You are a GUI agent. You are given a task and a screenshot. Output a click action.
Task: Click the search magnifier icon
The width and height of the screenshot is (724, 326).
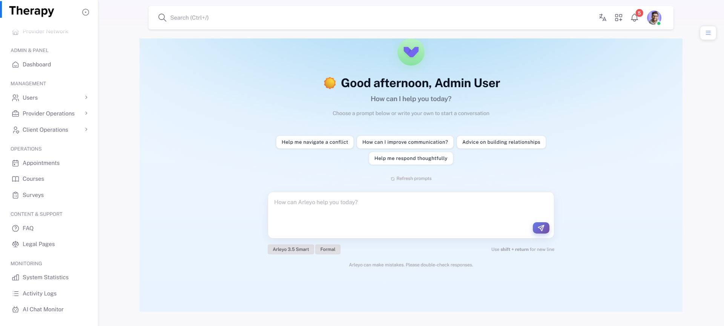tap(162, 18)
